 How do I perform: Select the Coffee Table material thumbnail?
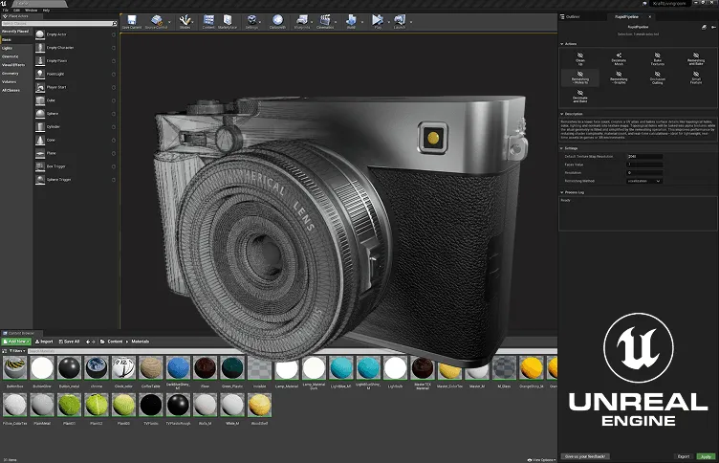[151, 369]
